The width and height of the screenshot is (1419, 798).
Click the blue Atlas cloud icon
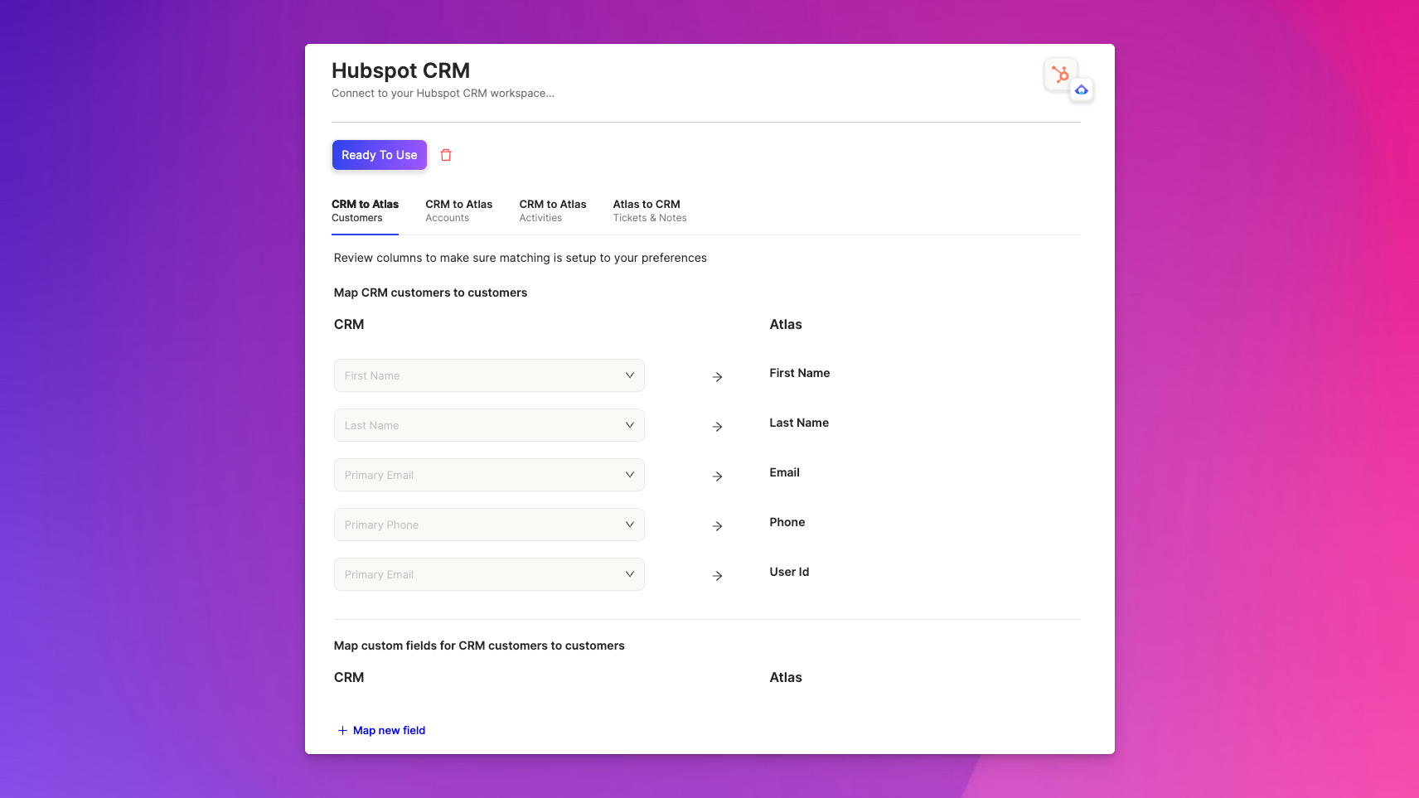click(x=1082, y=89)
